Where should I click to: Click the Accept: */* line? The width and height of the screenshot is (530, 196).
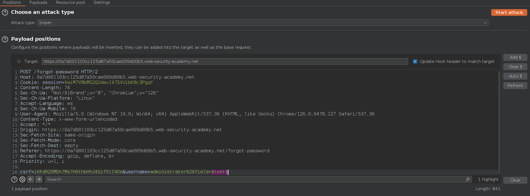(x=35, y=125)
